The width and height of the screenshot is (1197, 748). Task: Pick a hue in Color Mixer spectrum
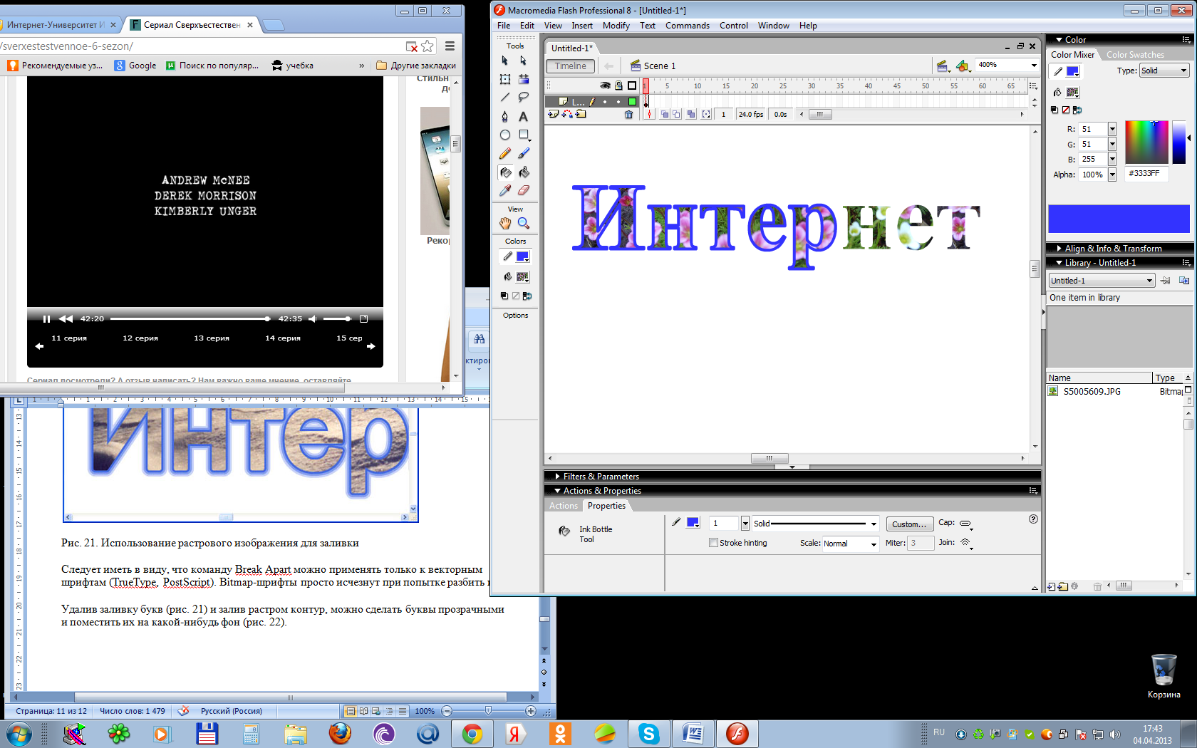pyautogui.click(x=1146, y=142)
